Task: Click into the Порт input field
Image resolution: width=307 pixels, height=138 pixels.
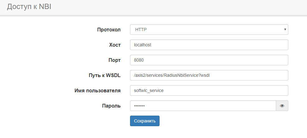Action: pos(209,60)
